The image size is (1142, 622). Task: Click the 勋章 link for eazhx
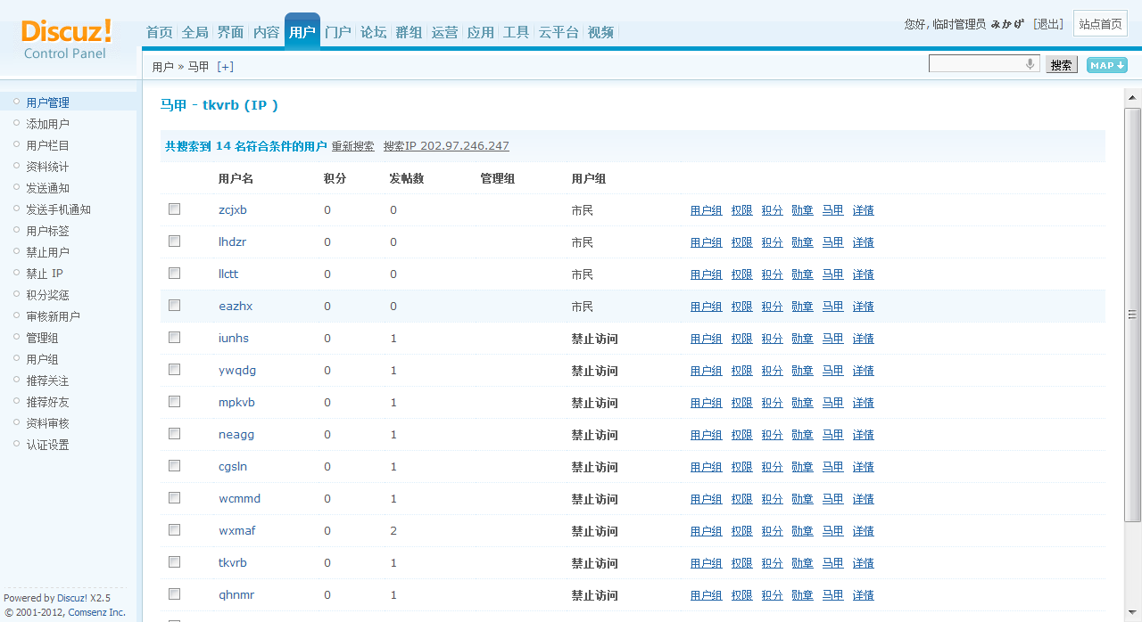pyautogui.click(x=803, y=307)
